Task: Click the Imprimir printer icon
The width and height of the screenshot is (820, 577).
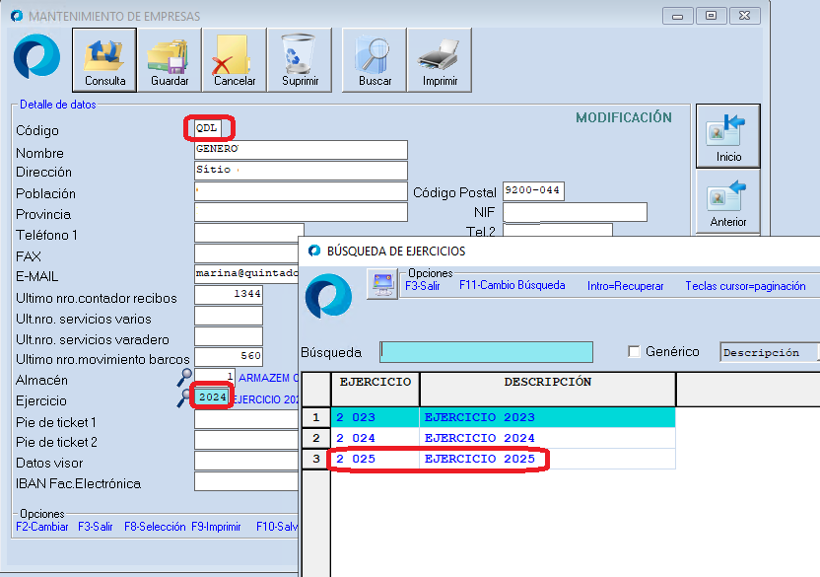Action: (x=440, y=59)
